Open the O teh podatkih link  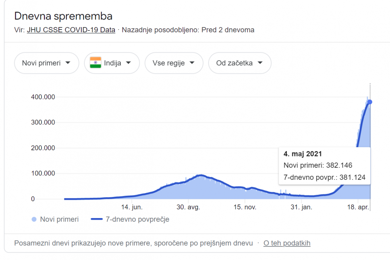pos(287,243)
